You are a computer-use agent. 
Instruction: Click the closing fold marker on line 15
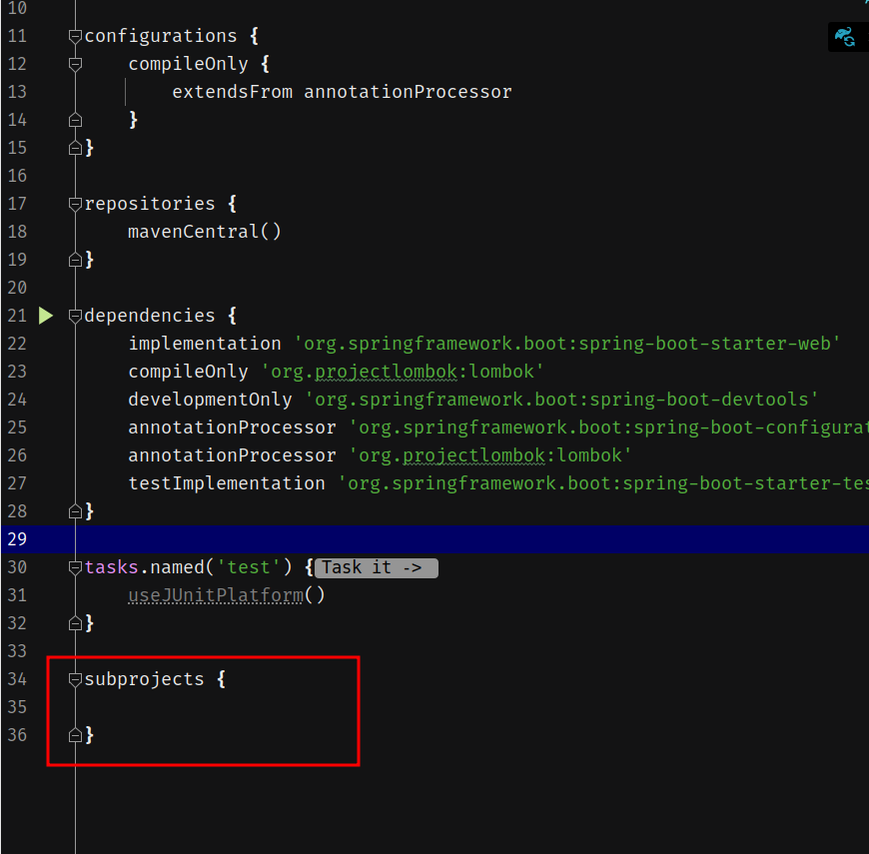point(75,148)
